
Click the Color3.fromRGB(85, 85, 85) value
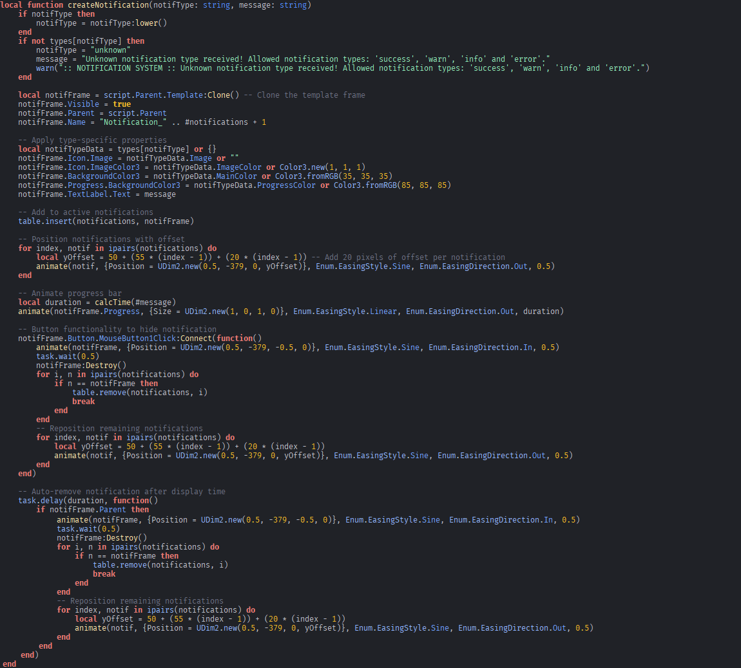click(392, 185)
